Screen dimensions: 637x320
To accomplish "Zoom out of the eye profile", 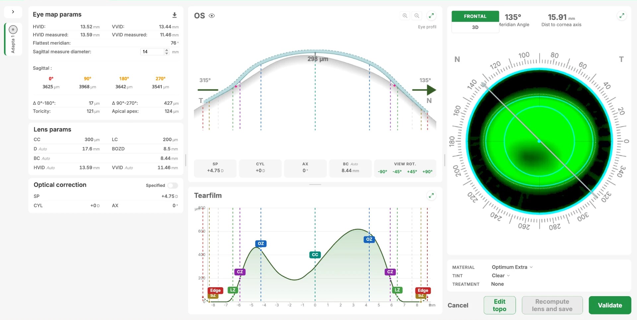I will 417,16.
